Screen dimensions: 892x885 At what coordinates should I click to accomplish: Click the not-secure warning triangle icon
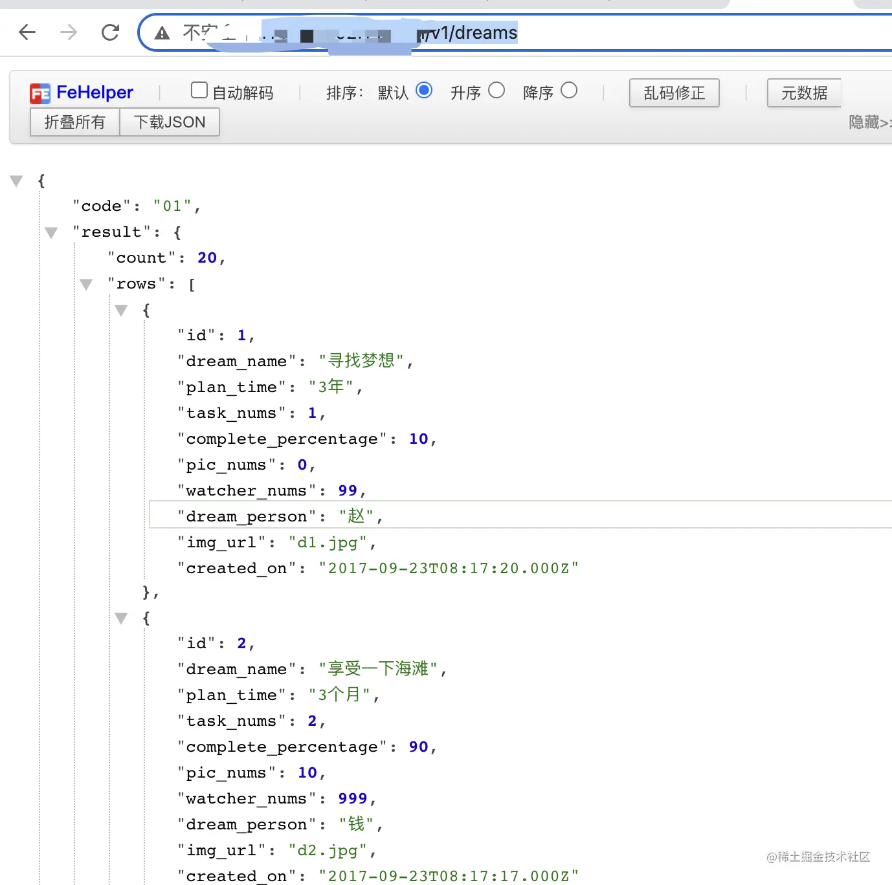(162, 33)
